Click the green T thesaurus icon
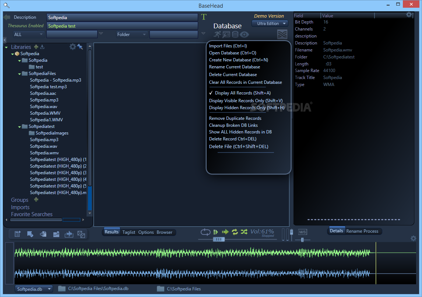Screen dimensions: 422x297 204,17
